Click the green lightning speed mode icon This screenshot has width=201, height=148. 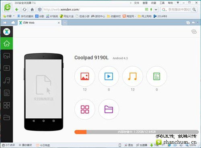point(151,10)
